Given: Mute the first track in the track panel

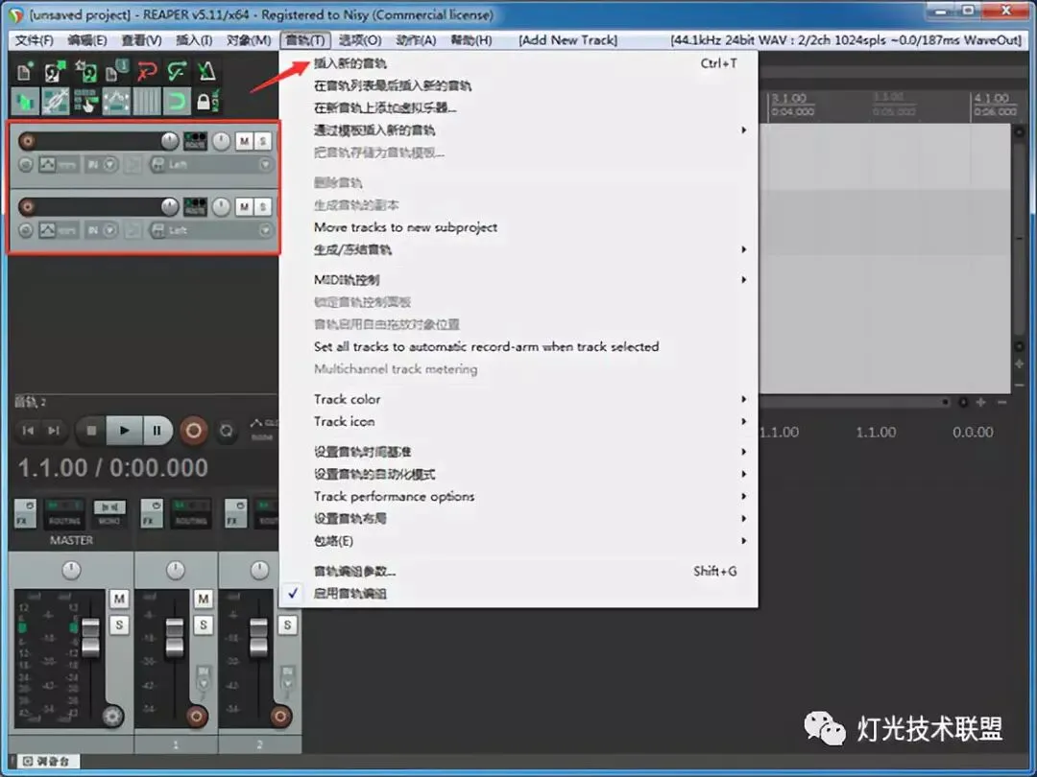Looking at the screenshot, I should coord(245,141).
